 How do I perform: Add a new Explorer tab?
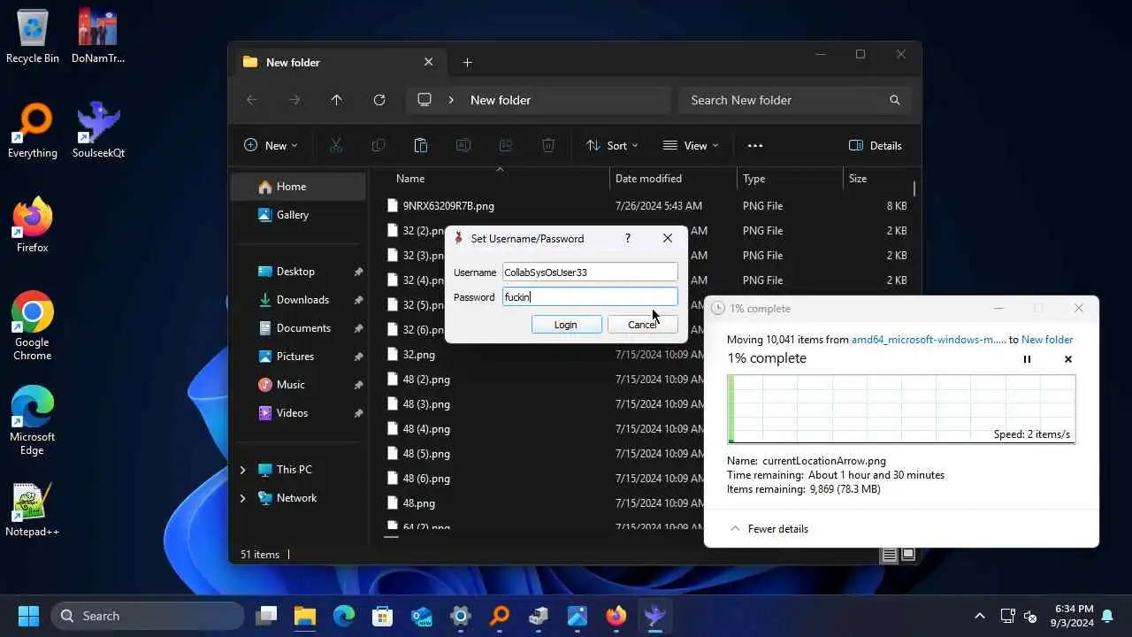(468, 62)
